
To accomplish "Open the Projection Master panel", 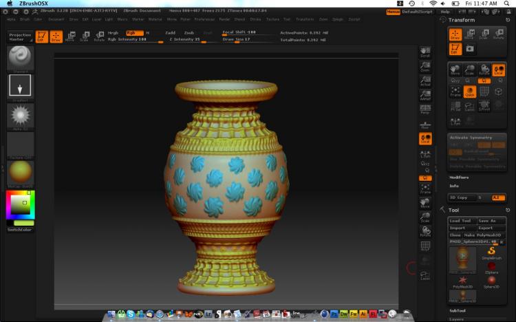I will click(20, 36).
